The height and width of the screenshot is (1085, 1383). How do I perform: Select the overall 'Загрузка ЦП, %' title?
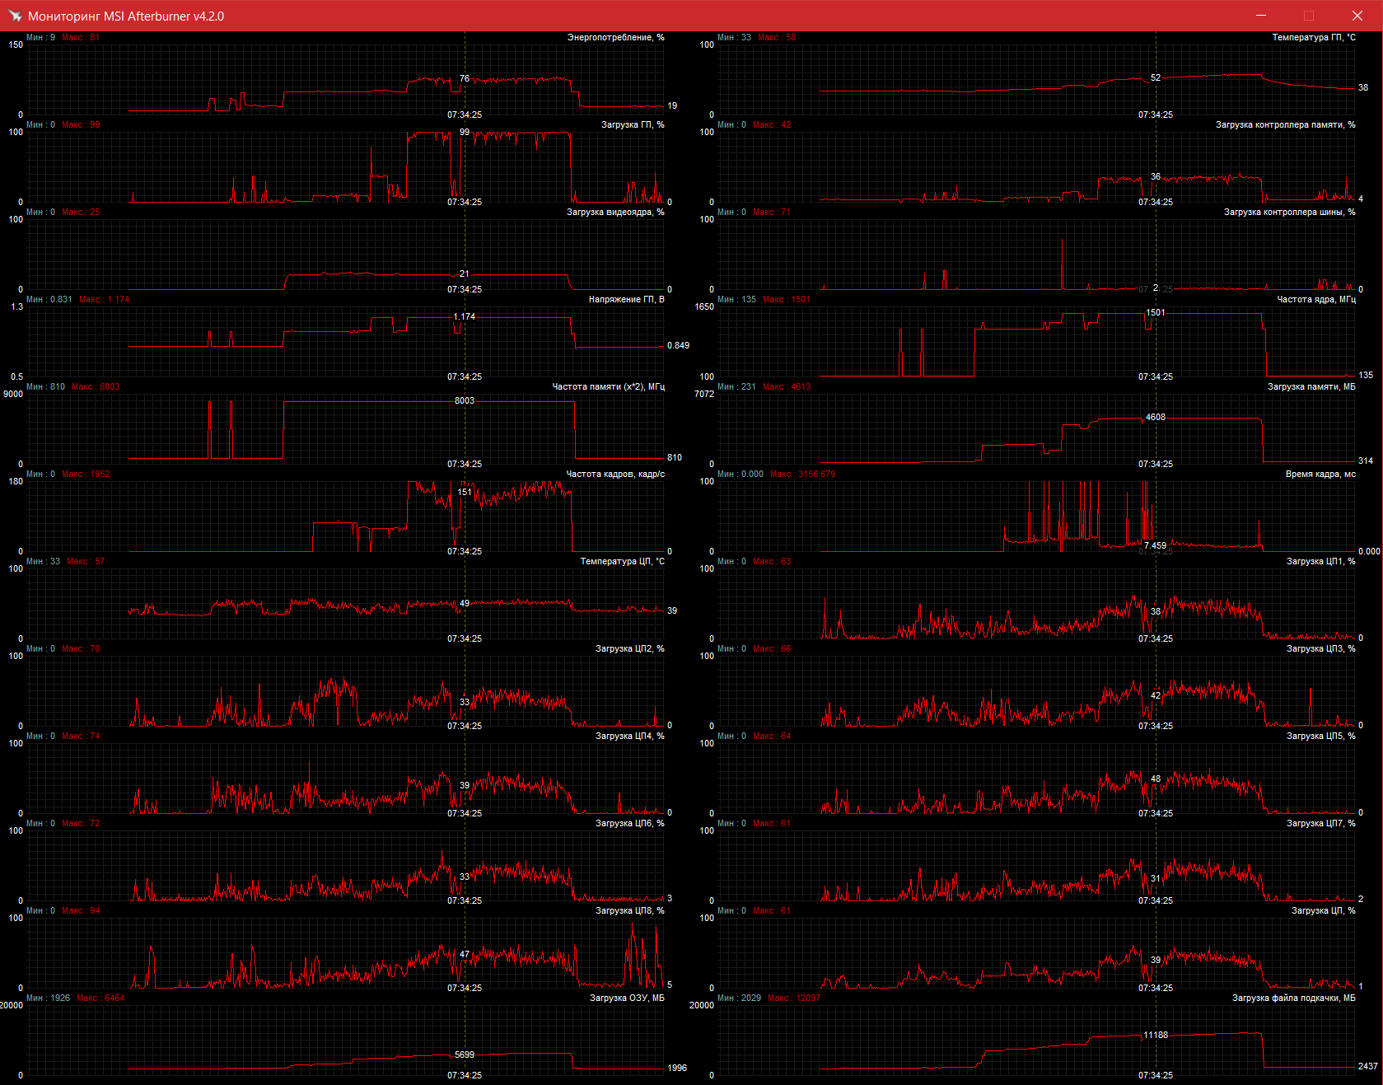(x=1324, y=911)
